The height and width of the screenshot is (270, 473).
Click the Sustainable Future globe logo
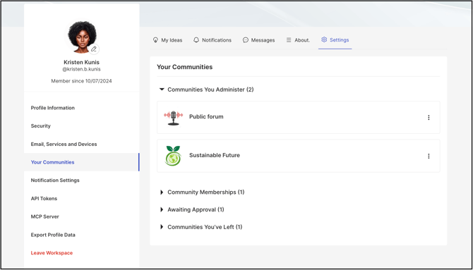173,156
